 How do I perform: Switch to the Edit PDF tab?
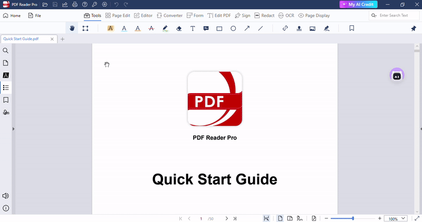219,16
